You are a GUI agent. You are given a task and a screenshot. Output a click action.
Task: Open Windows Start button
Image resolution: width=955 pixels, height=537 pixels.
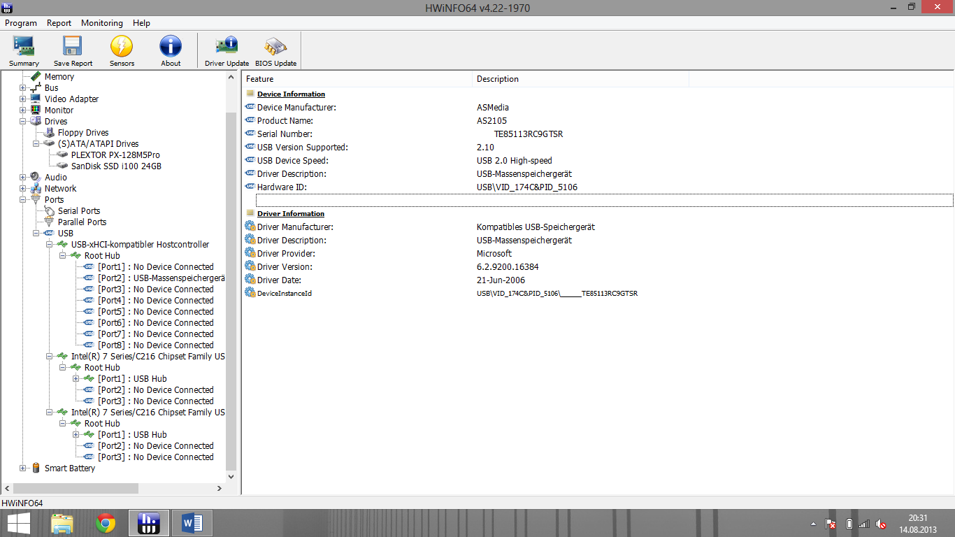pos(18,523)
